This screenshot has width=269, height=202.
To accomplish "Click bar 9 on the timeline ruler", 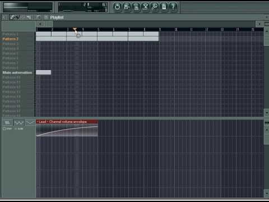I will [160, 29].
